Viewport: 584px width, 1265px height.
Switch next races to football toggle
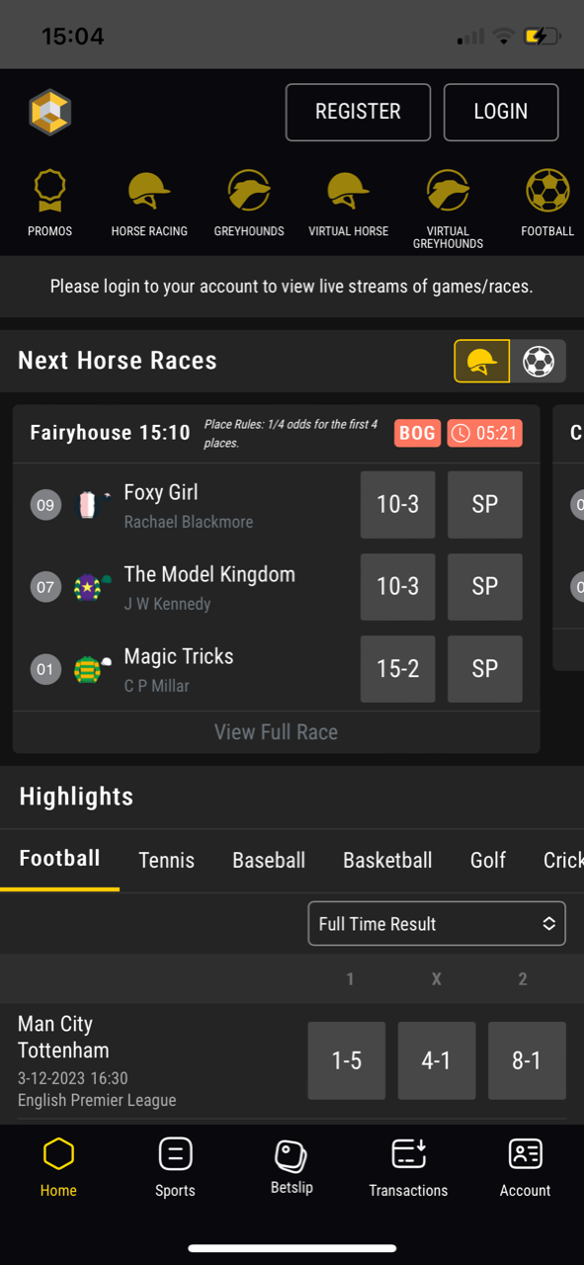tap(539, 361)
